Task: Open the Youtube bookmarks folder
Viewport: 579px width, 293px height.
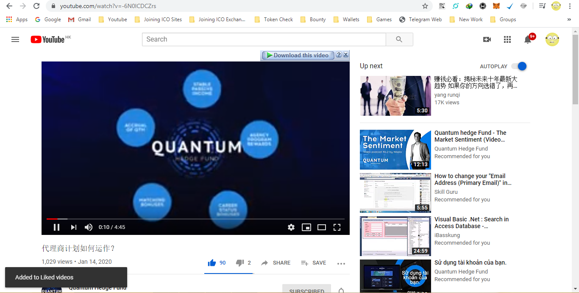Action: click(113, 20)
